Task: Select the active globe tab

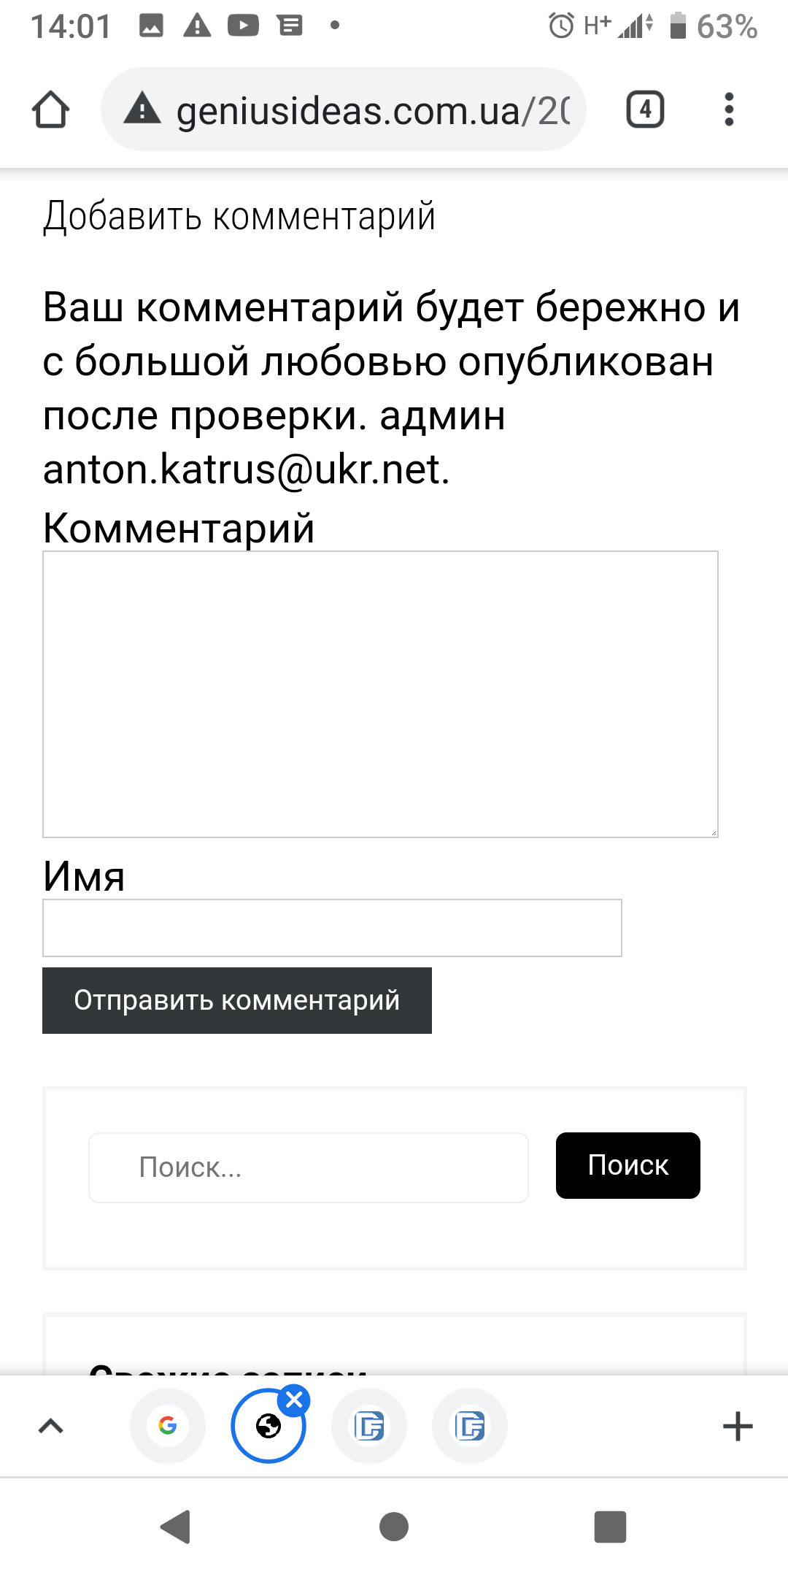Action: [267, 1427]
